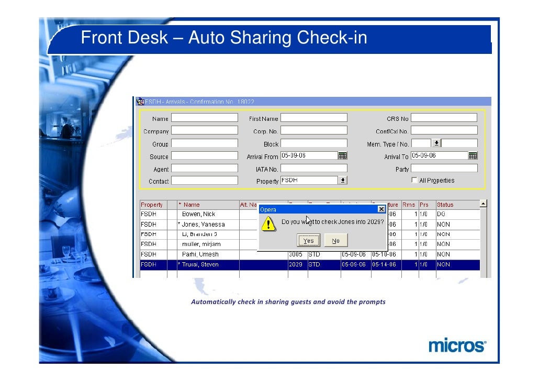Click the Property text field showing FSDH
This screenshot has height=381, width=539.
(309, 181)
